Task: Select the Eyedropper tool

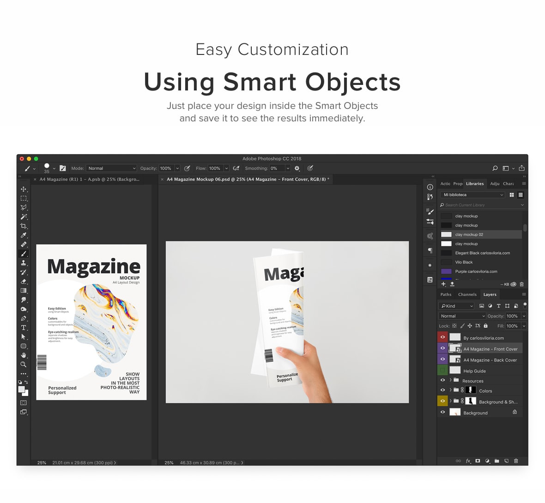Action: coord(24,235)
